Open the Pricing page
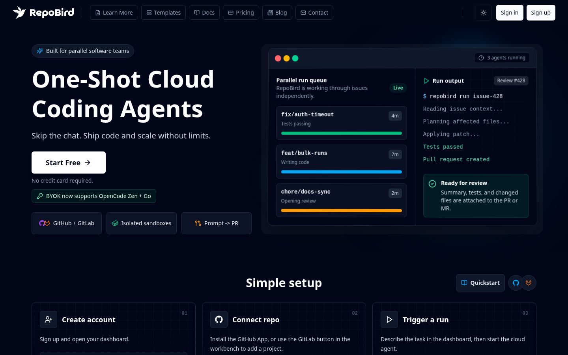The height and width of the screenshot is (355, 568). [241, 13]
